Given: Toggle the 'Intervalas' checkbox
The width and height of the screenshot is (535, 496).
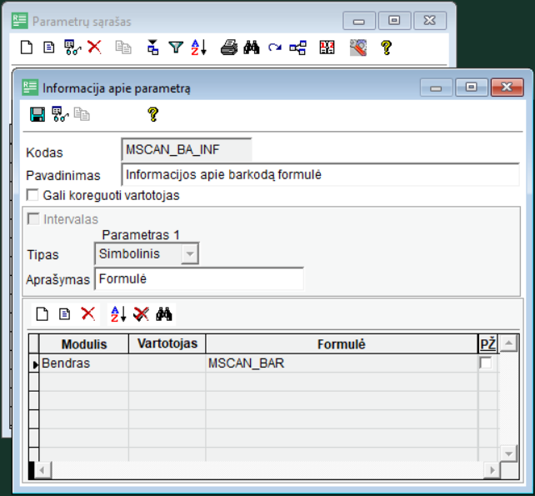Looking at the screenshot, I should (x=33, y=219).
